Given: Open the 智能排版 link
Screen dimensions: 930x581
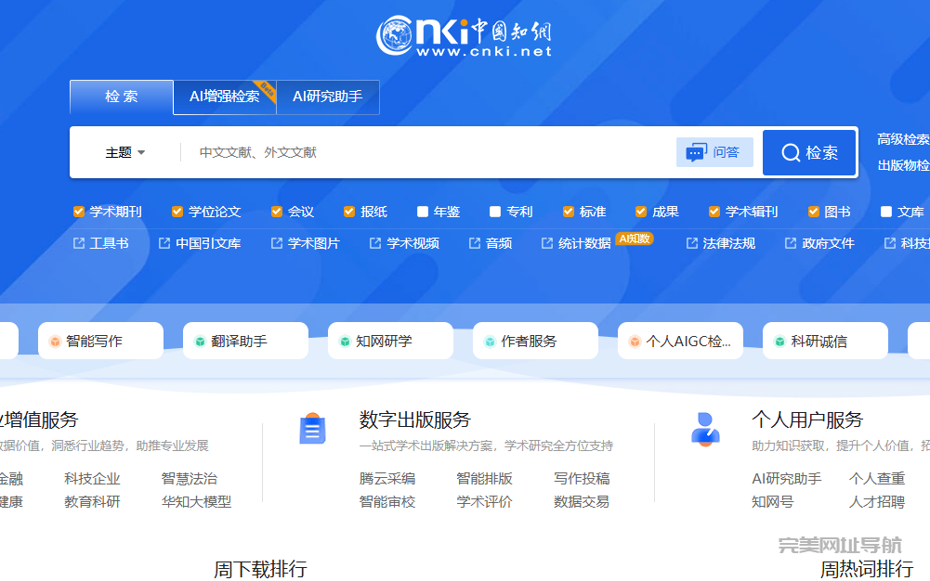Looking at the screenshot, I should pos(485,479).
